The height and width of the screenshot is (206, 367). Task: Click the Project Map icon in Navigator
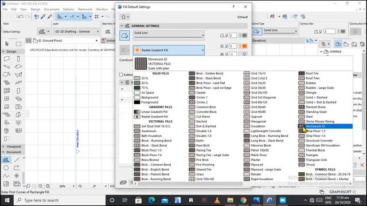[x=338, y=43]
